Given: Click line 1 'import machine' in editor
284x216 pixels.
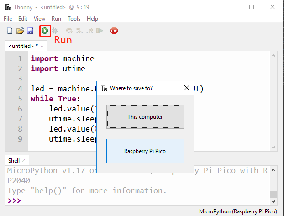Looking at the screenshot, I should (63, 59).
